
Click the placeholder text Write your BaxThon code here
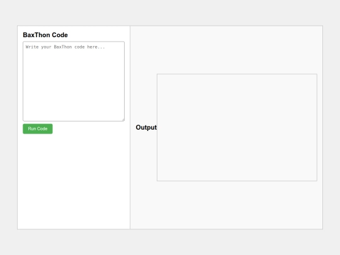pos(65,47)
